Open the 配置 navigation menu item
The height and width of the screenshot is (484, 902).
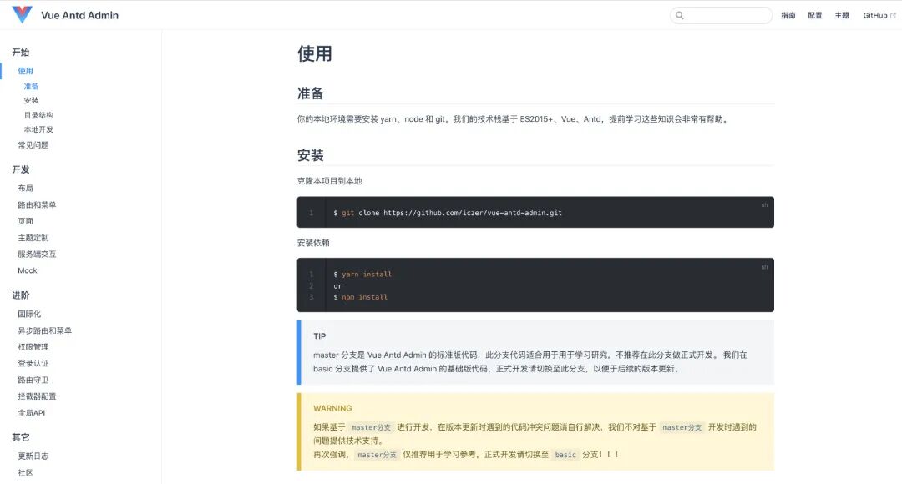click(814, 15)
